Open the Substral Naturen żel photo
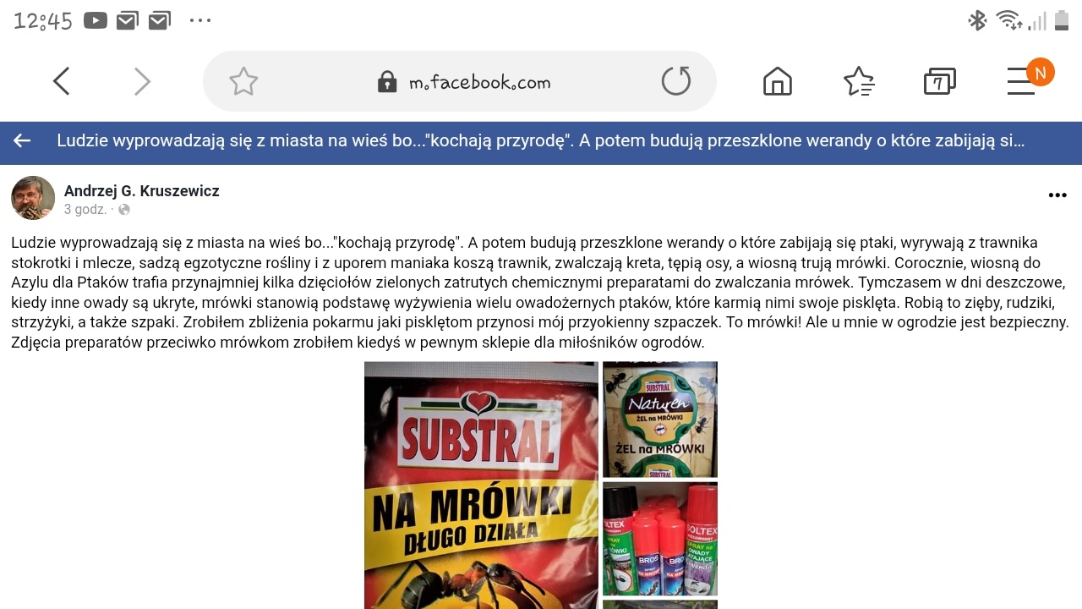 click(x=660, y=420)
